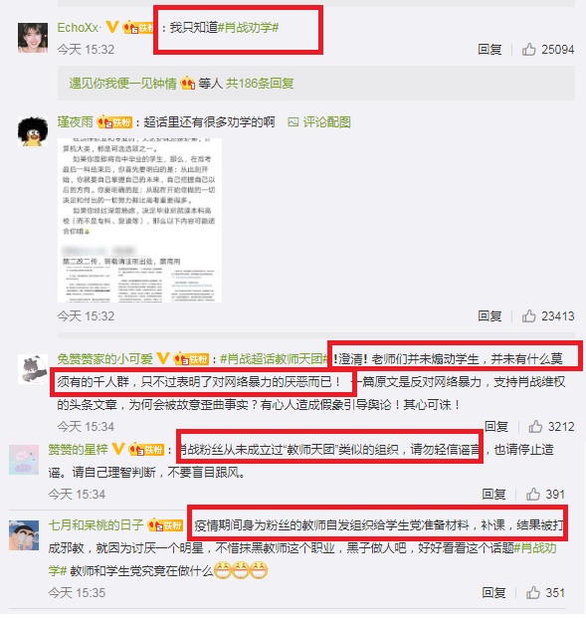Reply to EchoXx's comment via 回复

coord(489,50)
